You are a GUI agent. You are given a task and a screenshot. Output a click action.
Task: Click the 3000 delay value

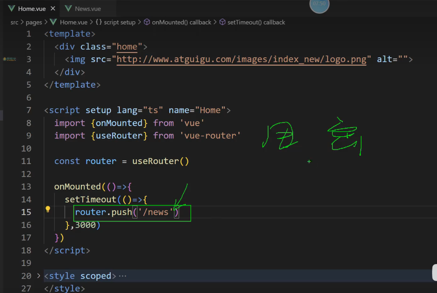[x=85, y=225]
